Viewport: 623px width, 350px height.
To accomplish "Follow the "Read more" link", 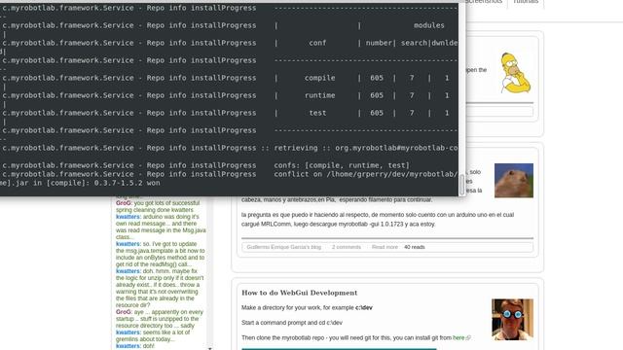I will (x=385, y=247).
